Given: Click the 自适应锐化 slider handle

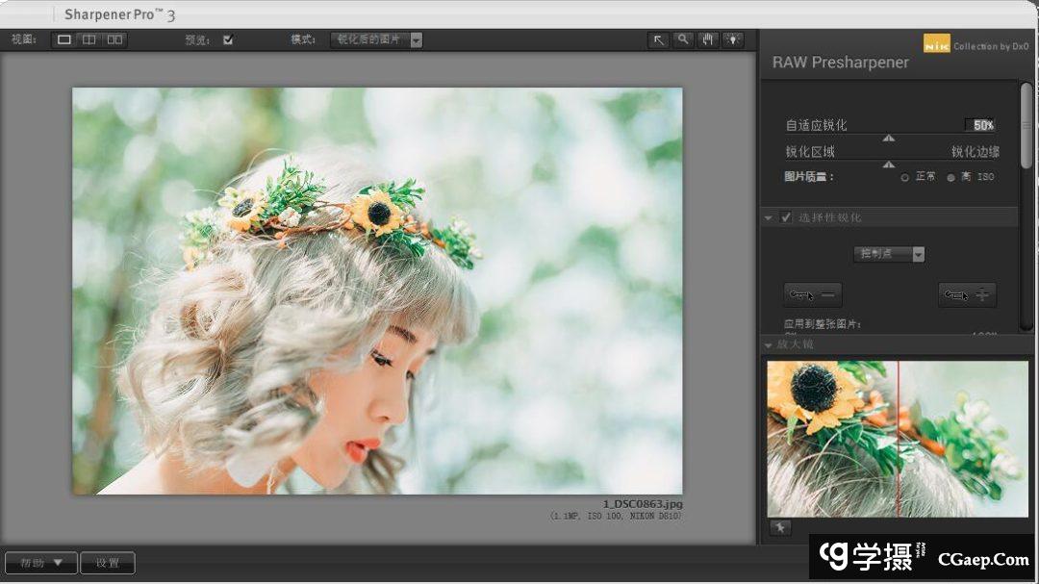Looking at the screenshot, I should (x=889, y=138).
